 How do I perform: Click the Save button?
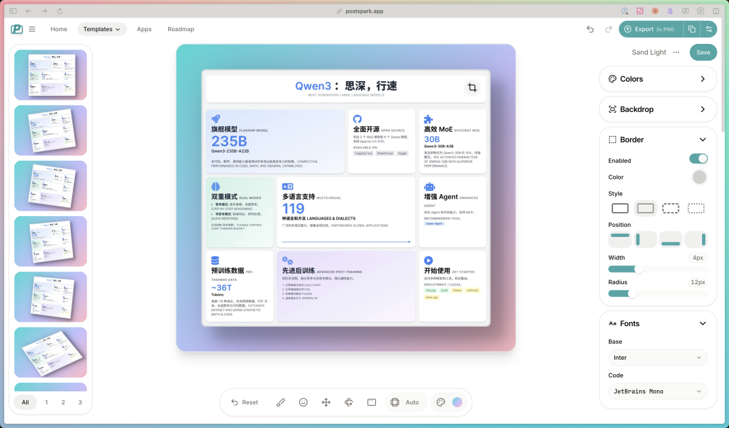703,52
